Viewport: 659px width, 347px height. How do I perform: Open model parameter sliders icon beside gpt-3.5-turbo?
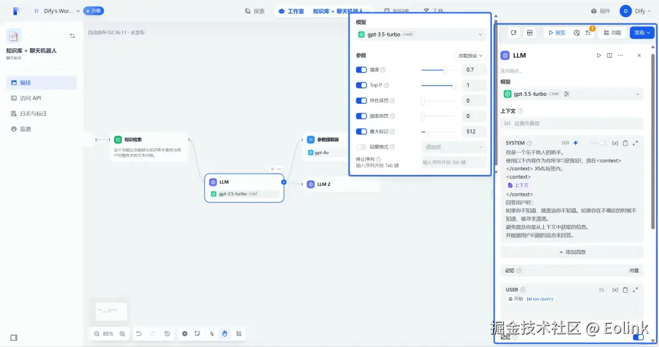(566, 94)
